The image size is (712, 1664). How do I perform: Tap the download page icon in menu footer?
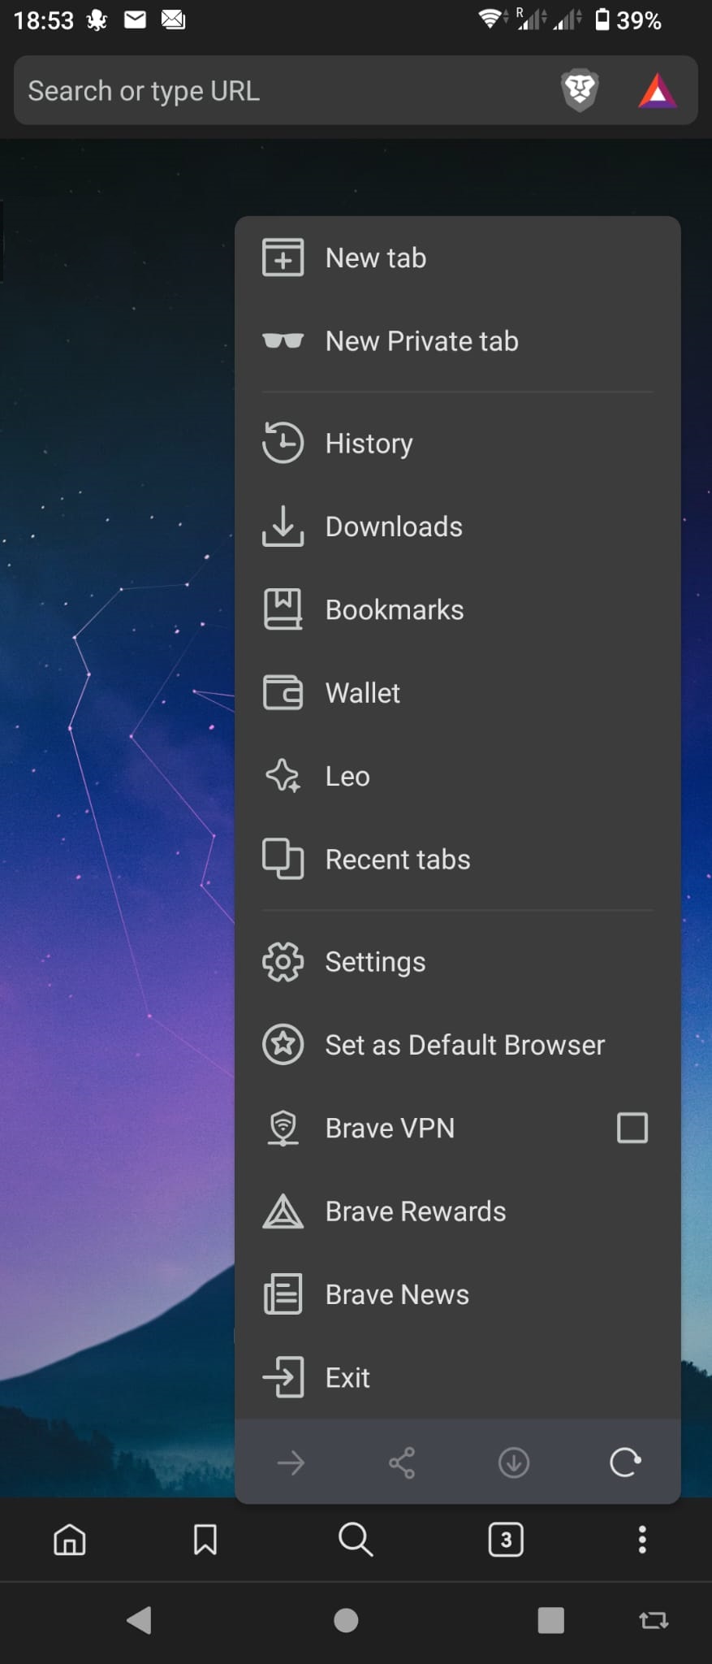tap(514, 1463)
